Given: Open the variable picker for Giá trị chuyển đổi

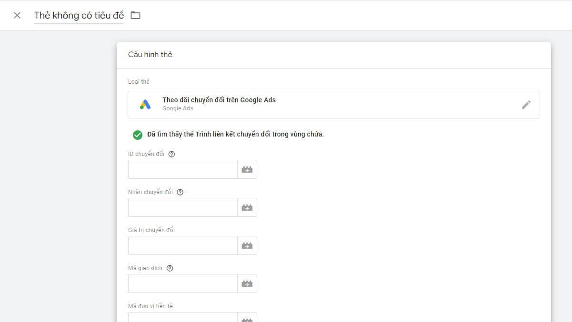Looking at the screenshot, I should click(x=247, y=245).
